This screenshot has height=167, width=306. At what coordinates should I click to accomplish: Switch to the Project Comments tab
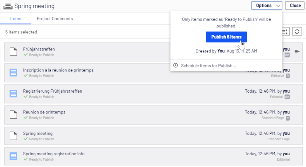[55, 19]
